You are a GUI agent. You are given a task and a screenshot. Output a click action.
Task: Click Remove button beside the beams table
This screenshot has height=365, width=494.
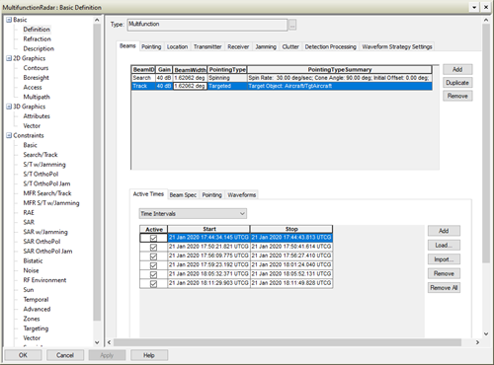(457, 96)
